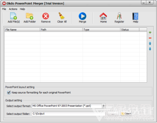Close the Okdo PowerPoint Merger window
Screen dimensions: 157x123
click(x=150, y=3)
